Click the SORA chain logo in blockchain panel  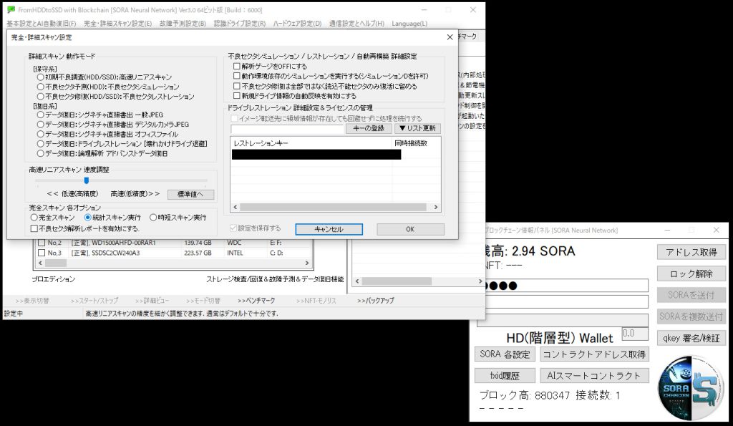[x=690, y=388]
